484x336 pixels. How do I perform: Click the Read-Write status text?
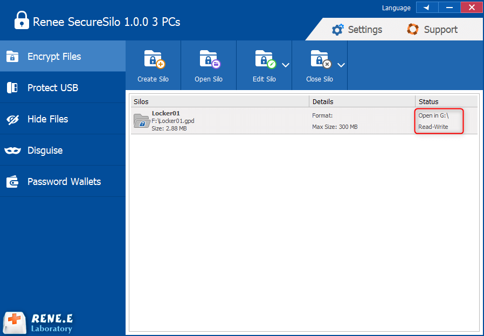coord(433,127)
